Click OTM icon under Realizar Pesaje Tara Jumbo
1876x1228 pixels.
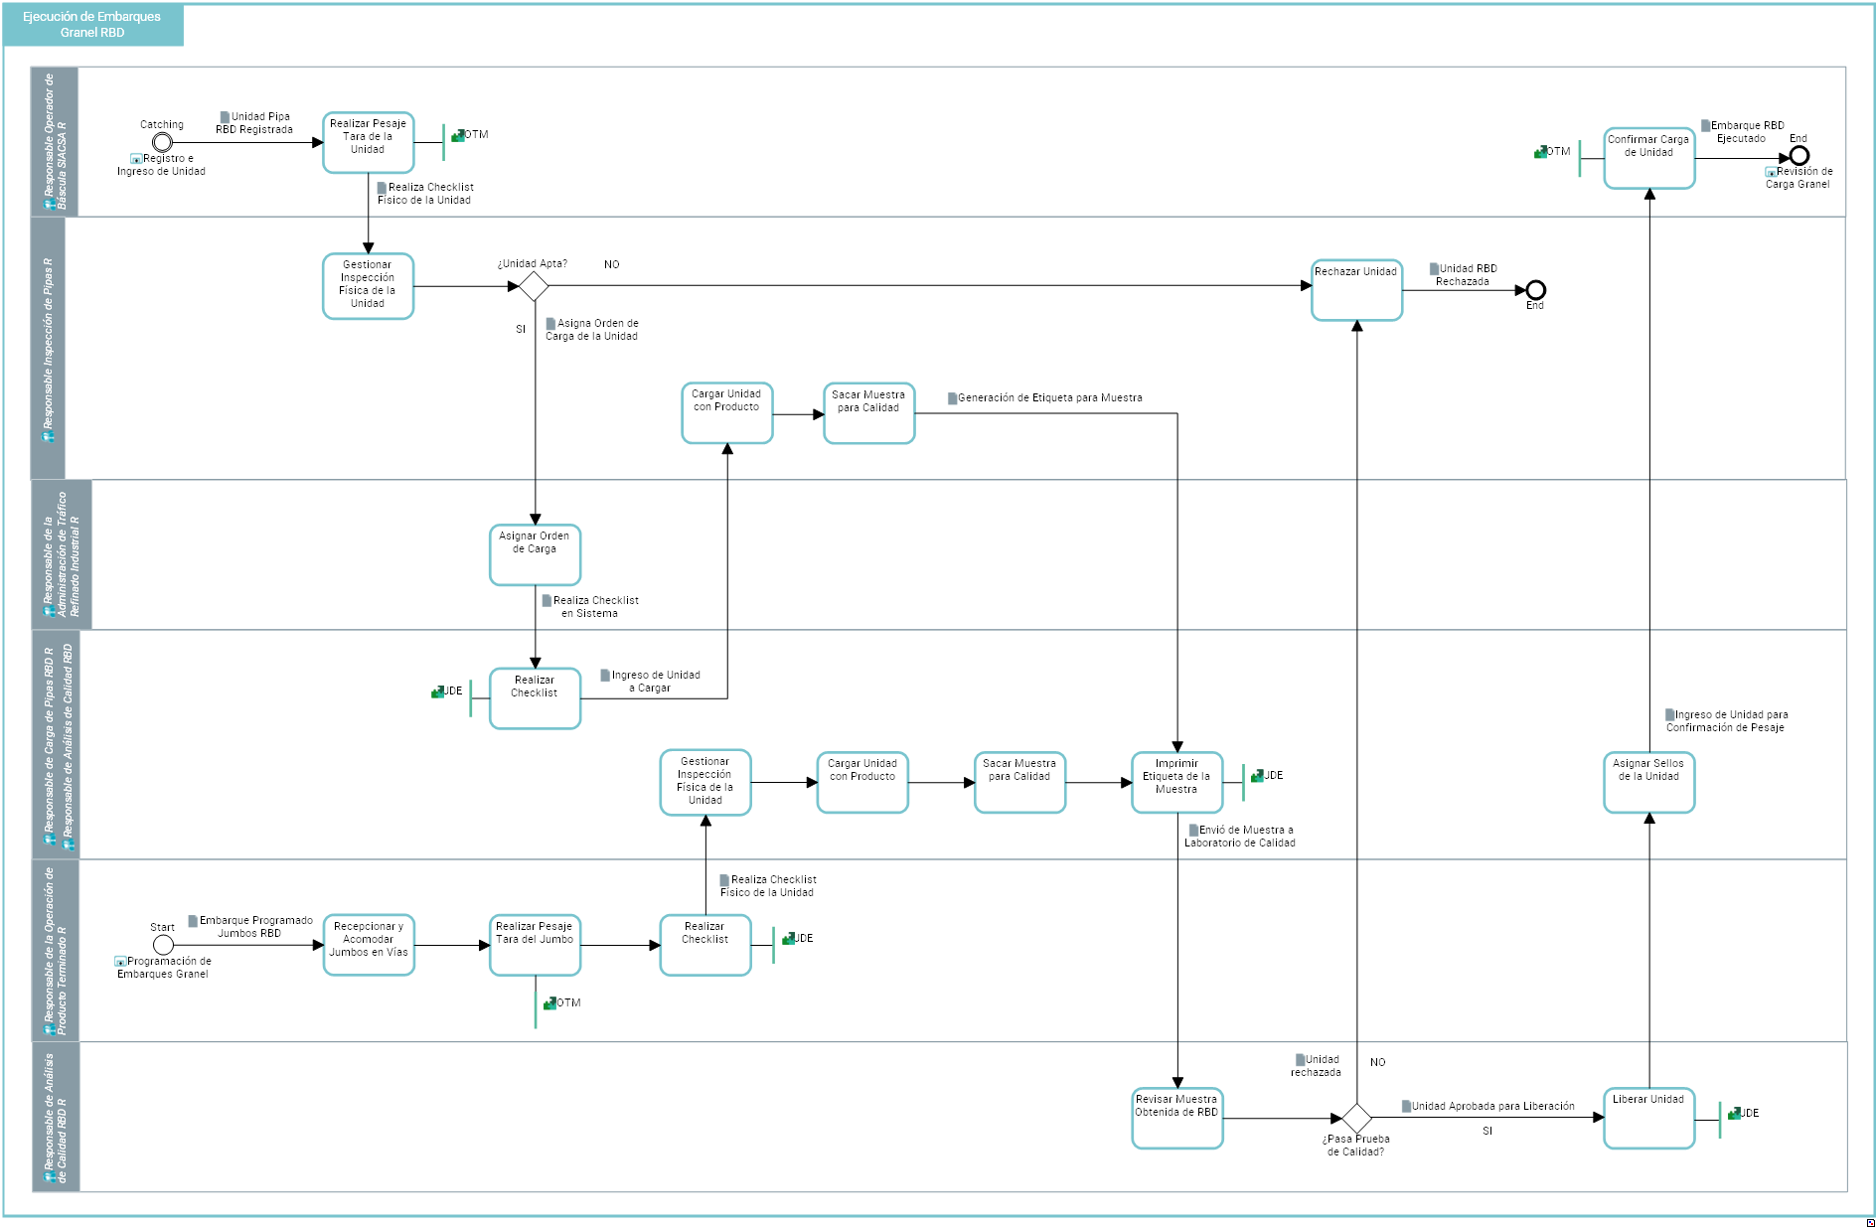pos(549,1003)
